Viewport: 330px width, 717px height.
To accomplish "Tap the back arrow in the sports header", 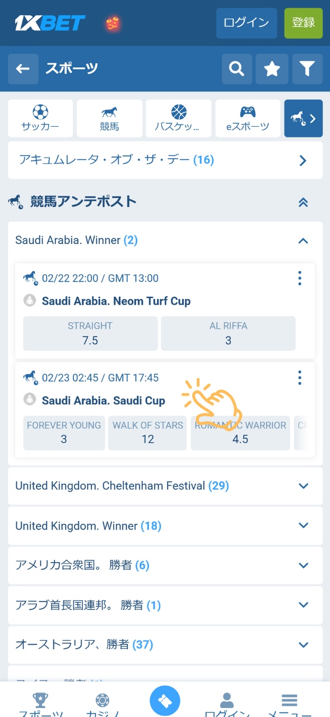I will tap(23, 68).
